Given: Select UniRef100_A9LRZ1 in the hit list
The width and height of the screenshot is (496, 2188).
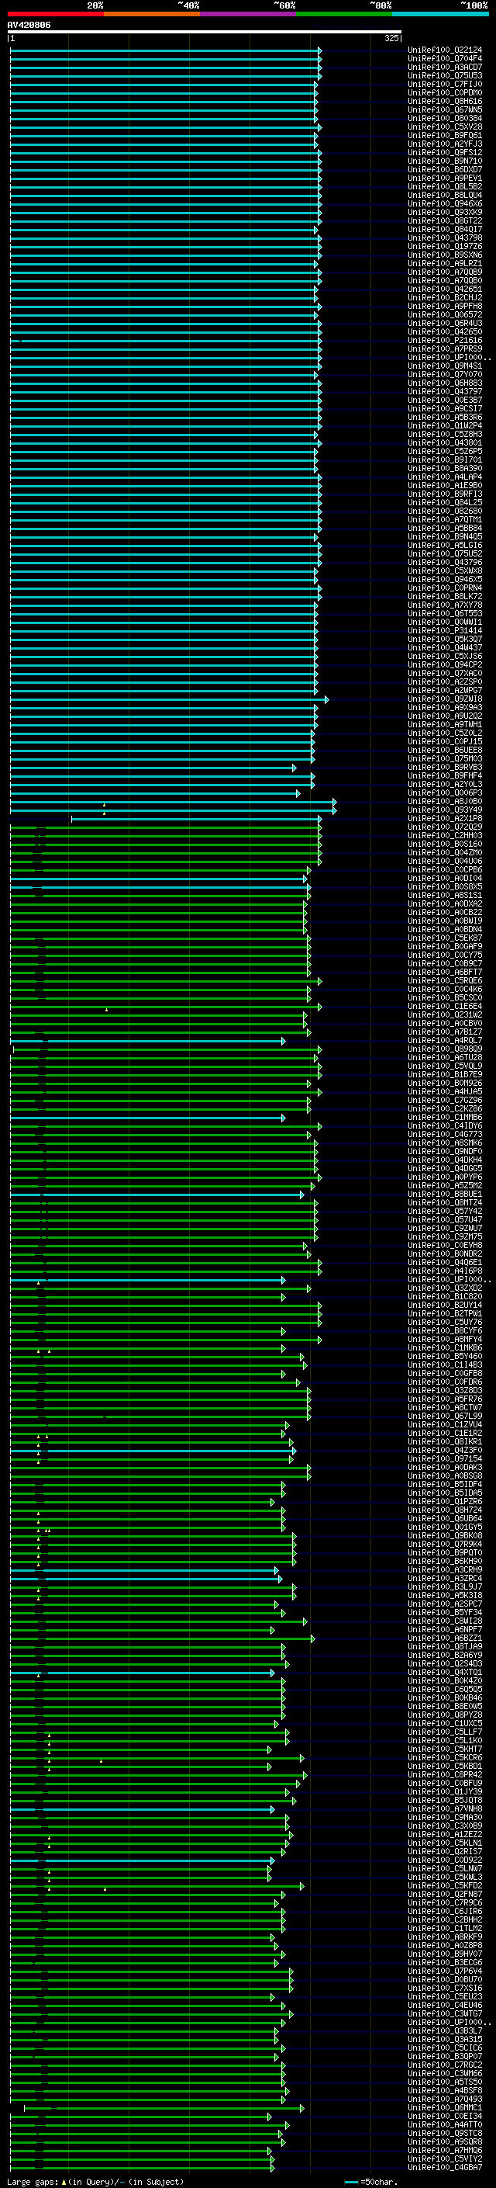Looking at the screenshot, I should pyautogui.click(x=445, y=263).
